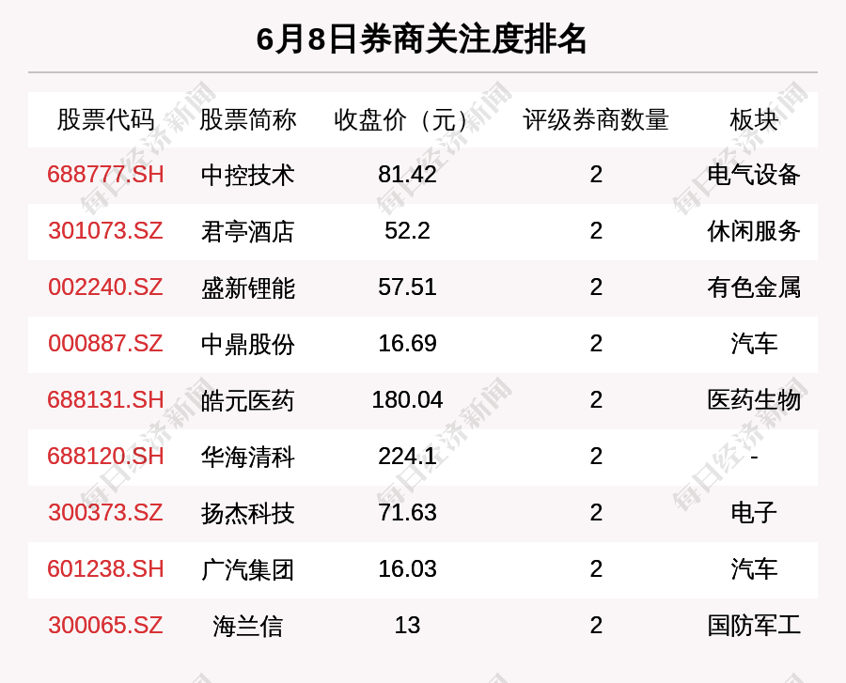Select the stock name 中控技术

[247, 175]
